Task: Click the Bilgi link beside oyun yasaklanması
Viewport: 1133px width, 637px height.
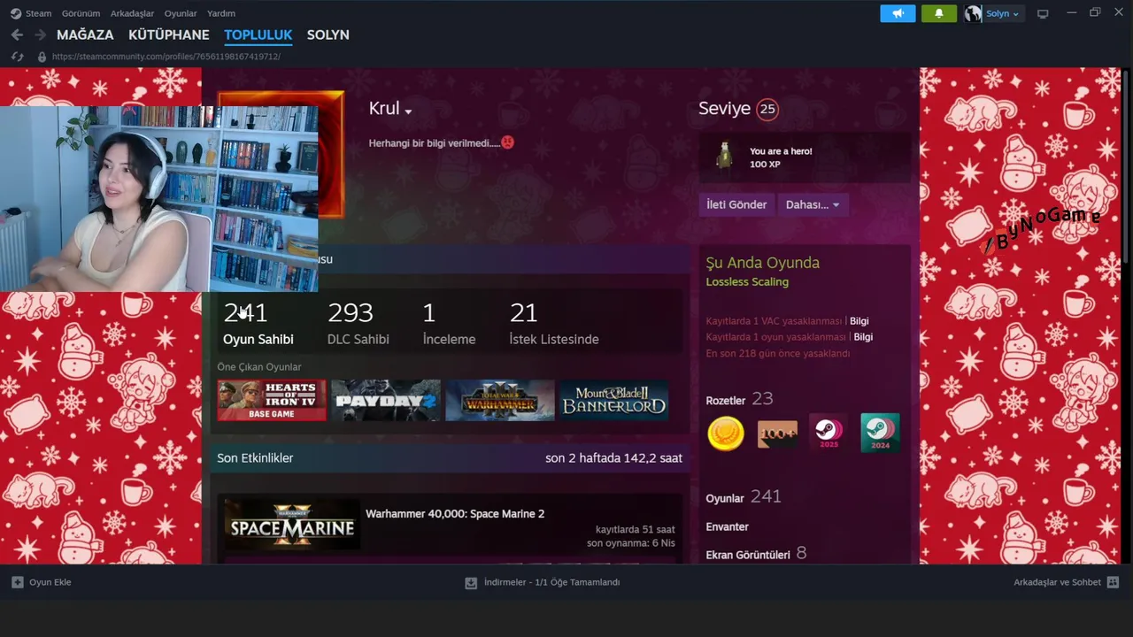Action: pyautogui.click(x=863, y=337)
